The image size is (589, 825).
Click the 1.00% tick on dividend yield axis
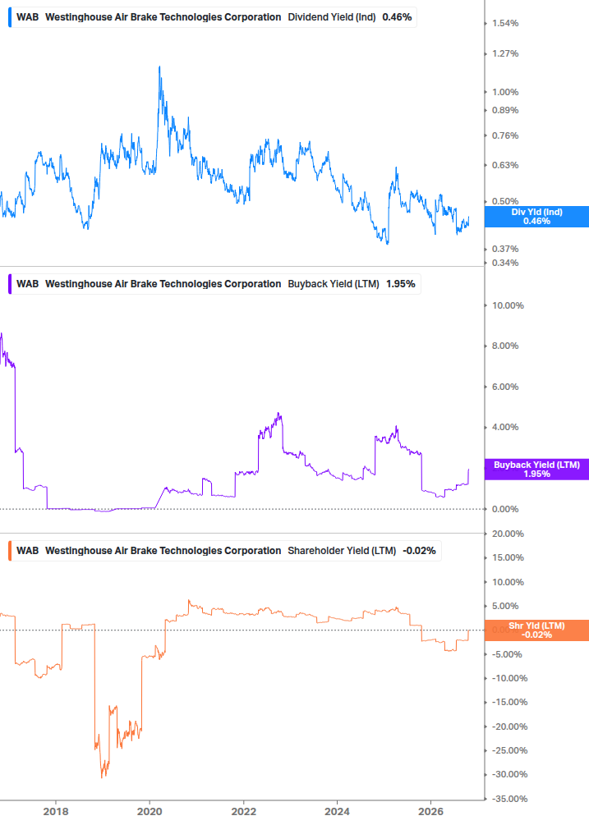tap(505, 92)
